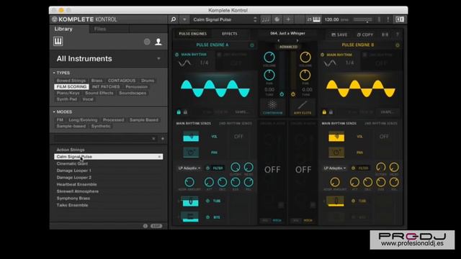
Task: Open Engine A LP Adaptive filter dropdown
Action: (189, 168)
